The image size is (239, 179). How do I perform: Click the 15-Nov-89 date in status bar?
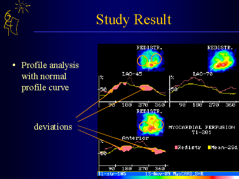(155, 174)
